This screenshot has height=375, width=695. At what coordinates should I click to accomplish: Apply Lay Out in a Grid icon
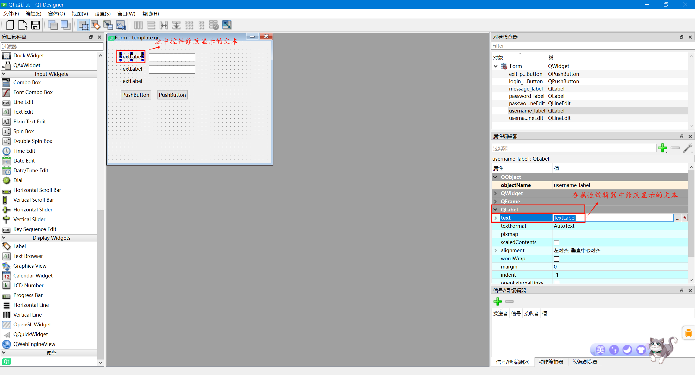tap(189, 25)
